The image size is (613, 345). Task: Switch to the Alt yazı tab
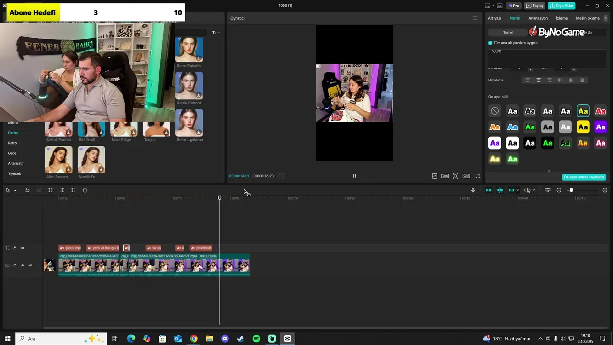coord(495,18)
